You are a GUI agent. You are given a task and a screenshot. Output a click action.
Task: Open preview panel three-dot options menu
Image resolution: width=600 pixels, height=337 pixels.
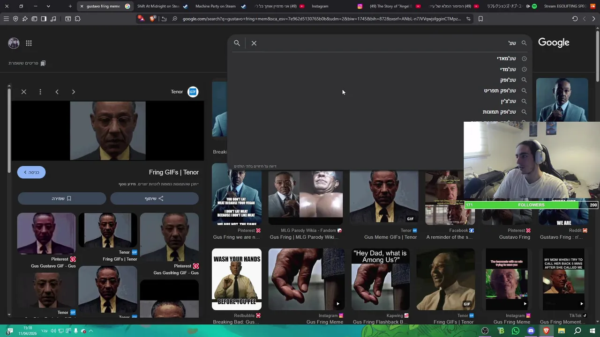click(40, 92)
